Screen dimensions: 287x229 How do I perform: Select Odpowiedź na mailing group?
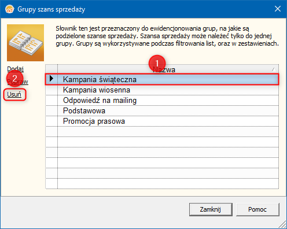tap(162, 100)
